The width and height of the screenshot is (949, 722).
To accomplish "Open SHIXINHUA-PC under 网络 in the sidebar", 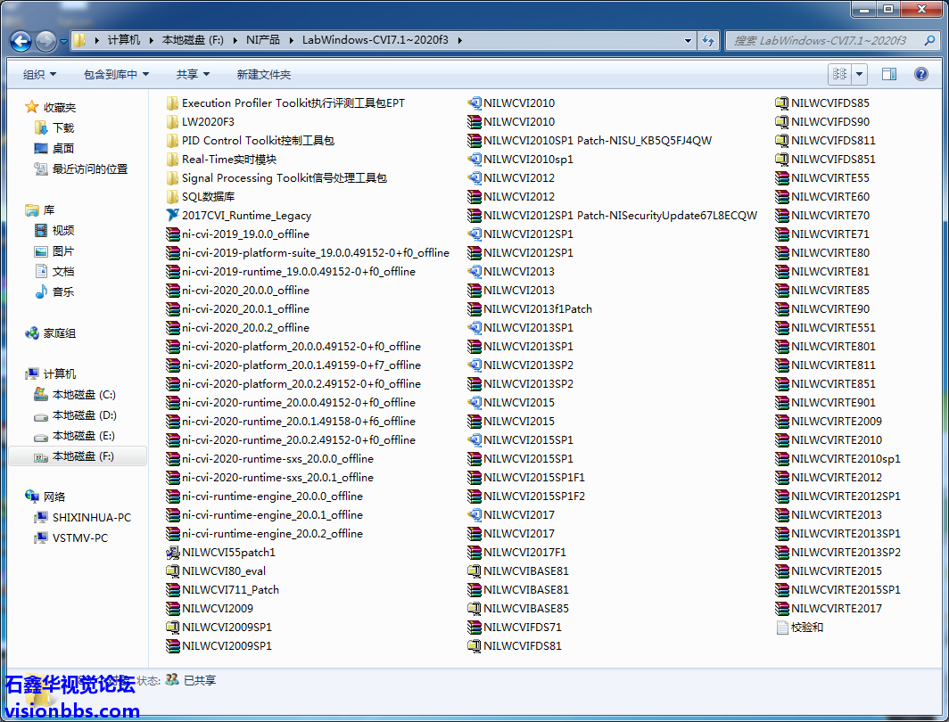I will tap(91, 518).
